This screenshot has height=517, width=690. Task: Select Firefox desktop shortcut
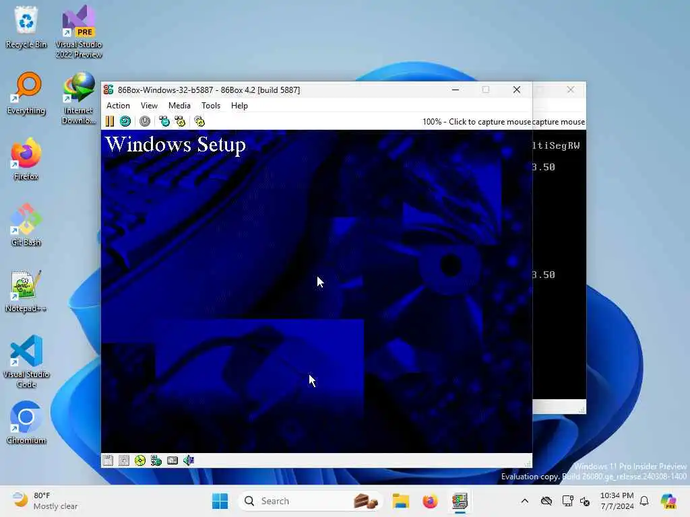pos(26,159)
